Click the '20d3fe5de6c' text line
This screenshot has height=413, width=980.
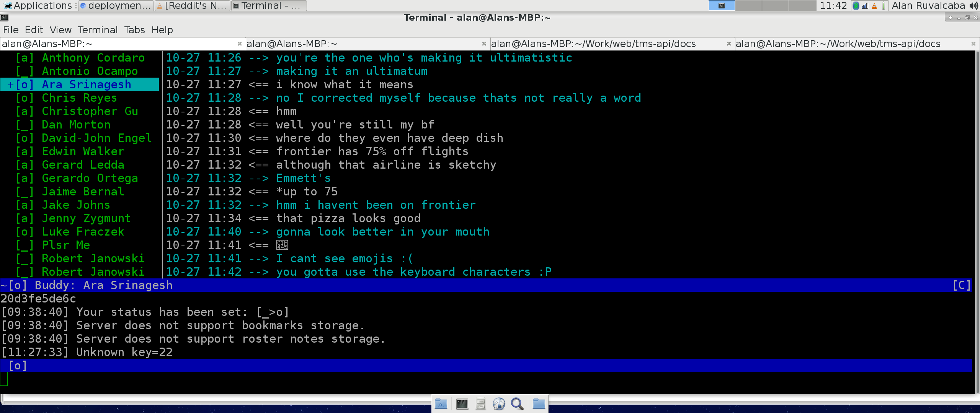[x=38, y=299]
